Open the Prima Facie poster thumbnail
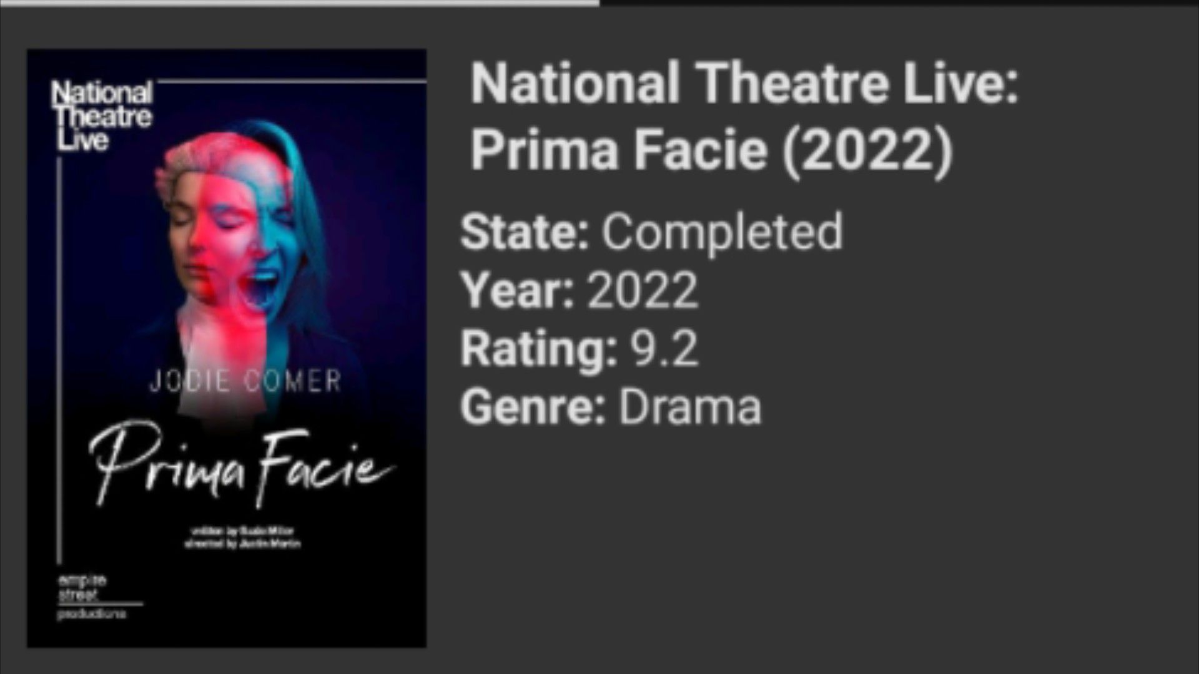The image size is (1199, 674). 227,348
